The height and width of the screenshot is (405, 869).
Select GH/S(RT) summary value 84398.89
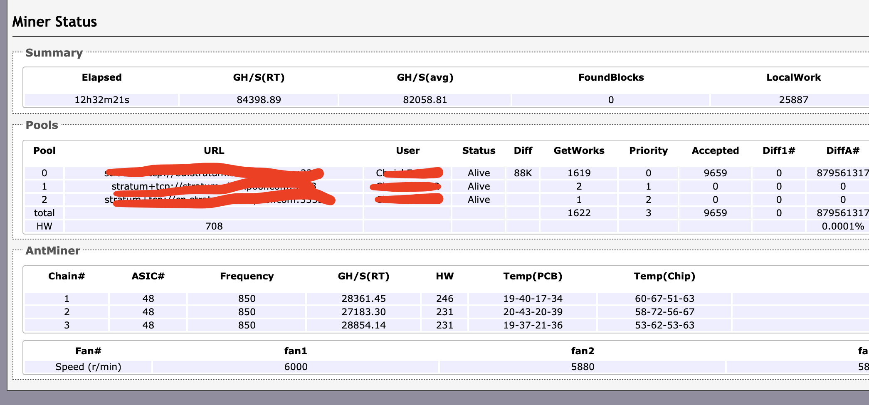click(259, 100)
